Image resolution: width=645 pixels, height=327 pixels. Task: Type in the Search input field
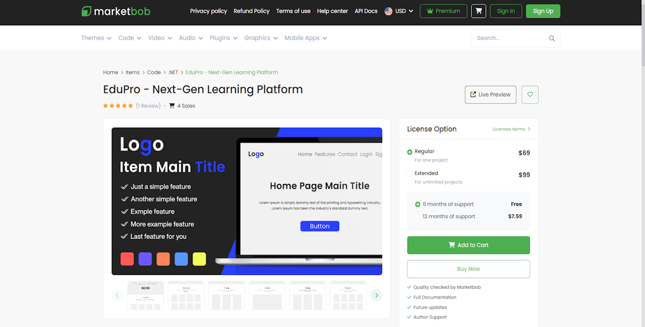(x=508, y=39)
